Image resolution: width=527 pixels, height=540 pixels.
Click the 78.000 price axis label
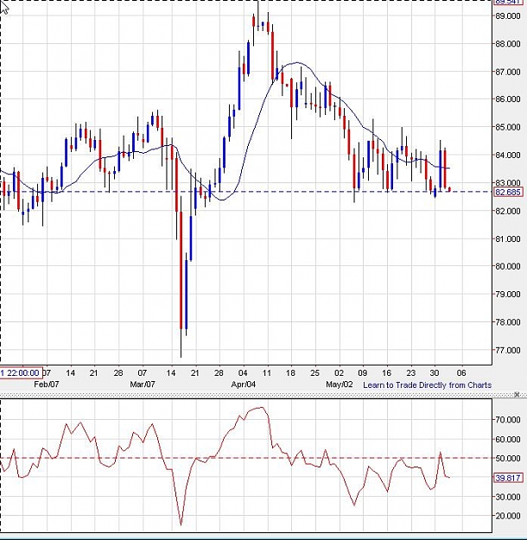click(x=508, y=322)
